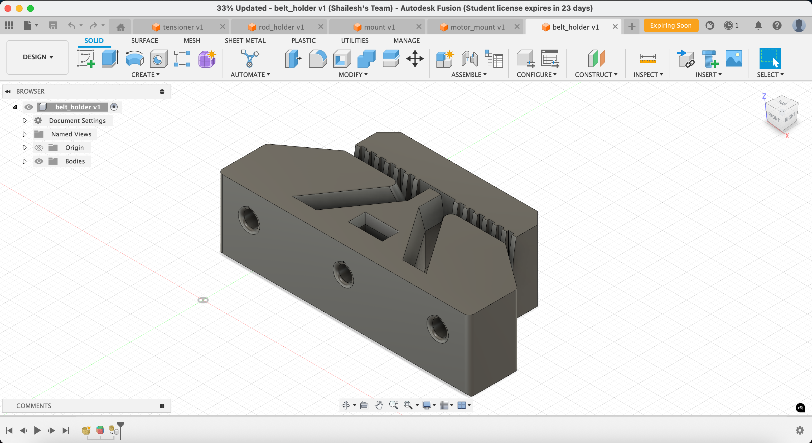Viewport: 812px width, 443px height.
Task: Open the job status clock indicator
Action: tap(731, 26)
